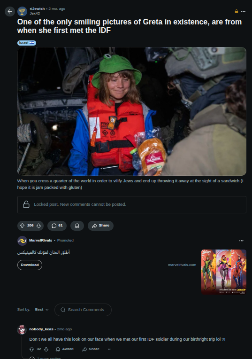Downvote nobody_keas's comment

pyautogui.click(x=46, y=349)
